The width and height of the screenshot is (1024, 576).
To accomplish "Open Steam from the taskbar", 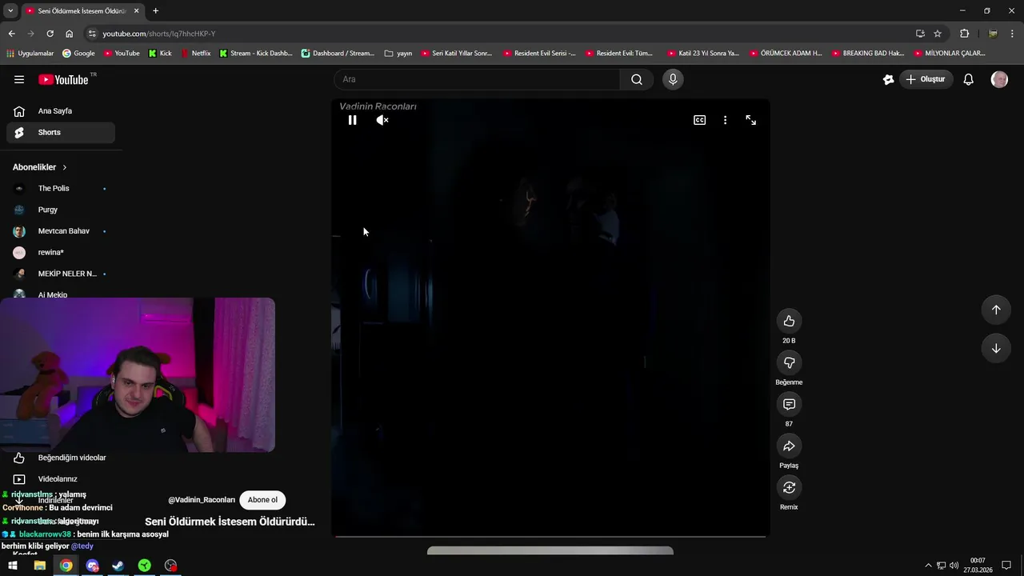I will (118, 566).
